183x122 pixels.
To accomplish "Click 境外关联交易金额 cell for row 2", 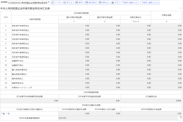I will point(74,30).
